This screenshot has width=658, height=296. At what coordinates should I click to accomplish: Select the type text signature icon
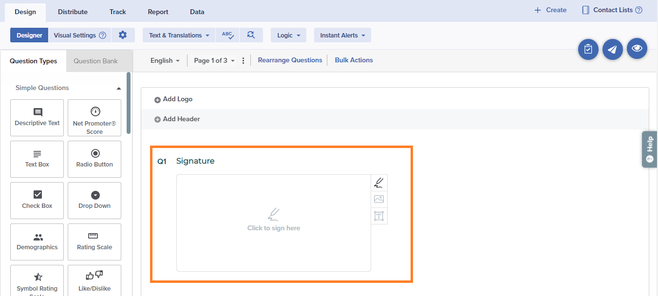tap(379, 216)
